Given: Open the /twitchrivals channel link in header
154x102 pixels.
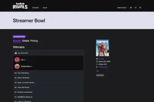Looking at the screenshot, I should point(122,8).
